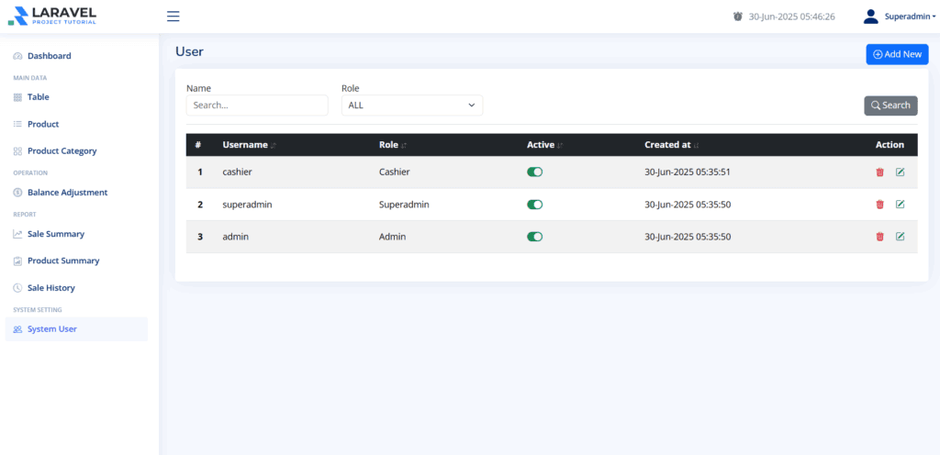Disable the cashier active toggle
The width and height of the screenshot is (940, 455).
coord(534,172)
